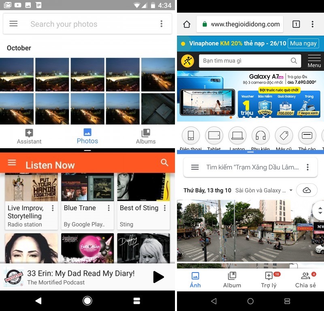Tap the Vinaphone KM 20% banner text
The width and height of the screenshot is (324, 311).
[237, 43]
